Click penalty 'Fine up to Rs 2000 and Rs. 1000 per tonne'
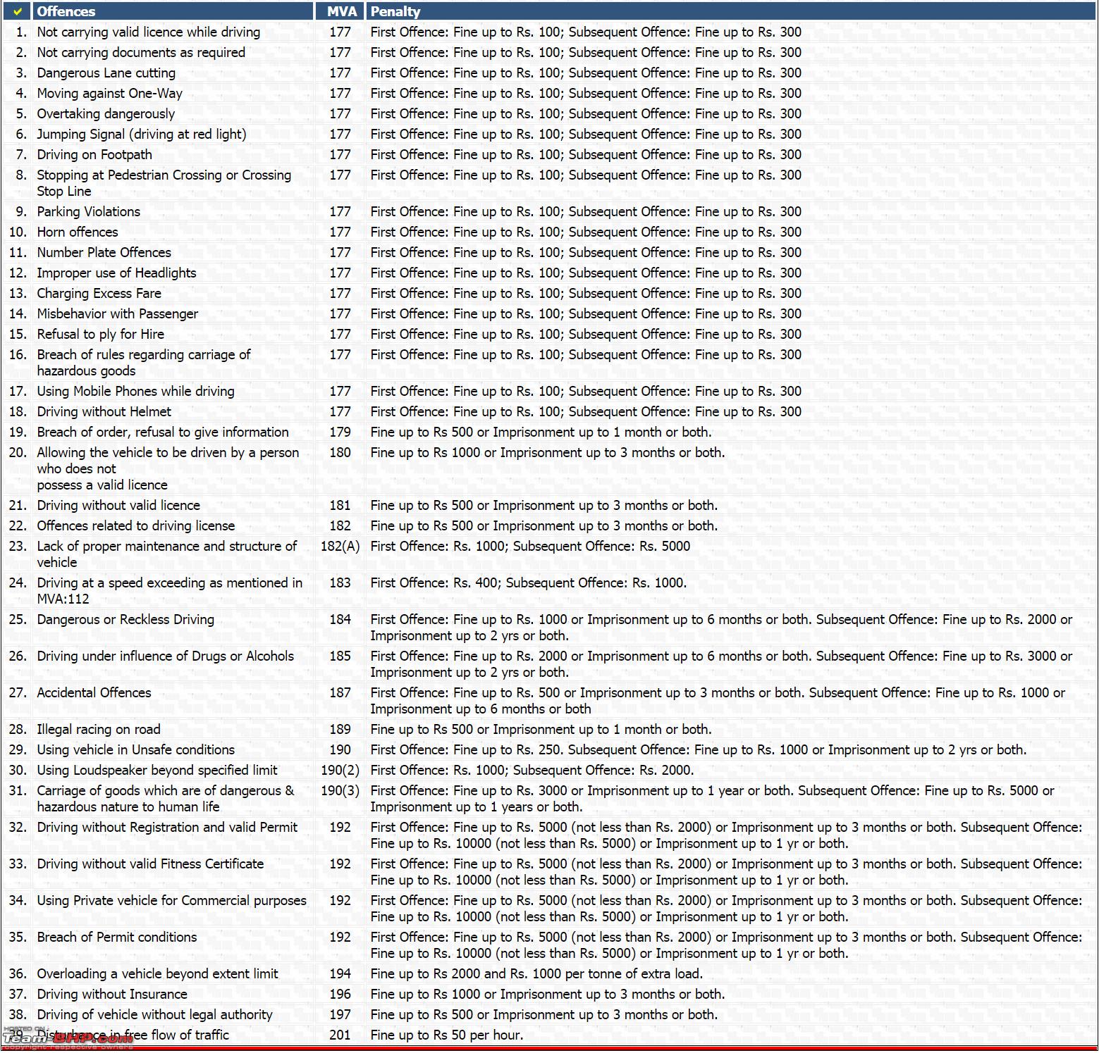The image size is (1099, 1053). (537, 973)
